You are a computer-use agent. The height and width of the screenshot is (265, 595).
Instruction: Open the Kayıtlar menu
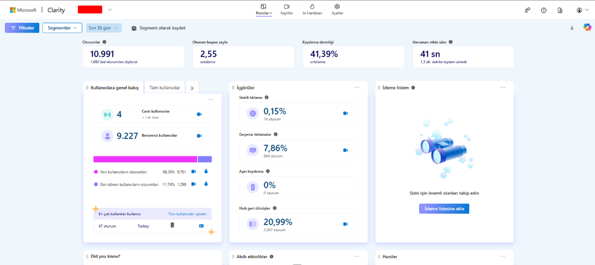tap(286, 9)
